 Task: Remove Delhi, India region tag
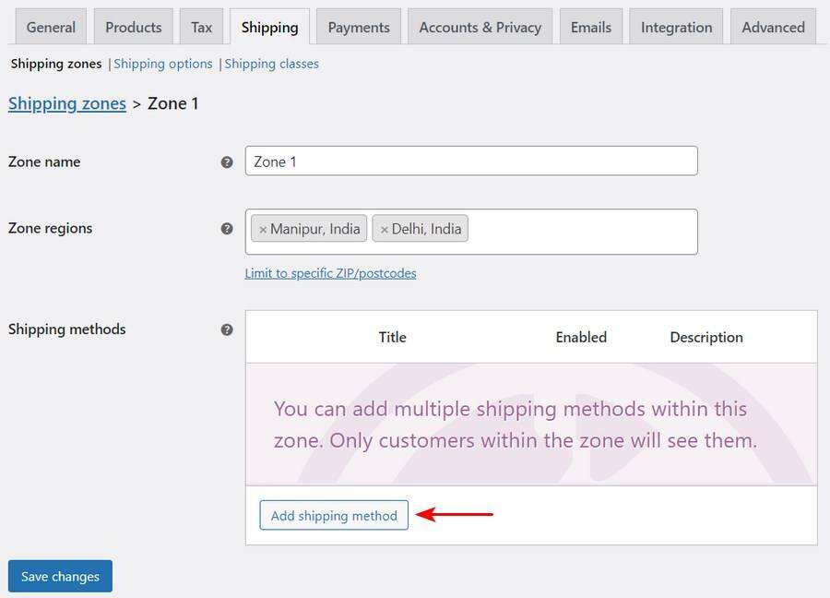pos(385,230)
